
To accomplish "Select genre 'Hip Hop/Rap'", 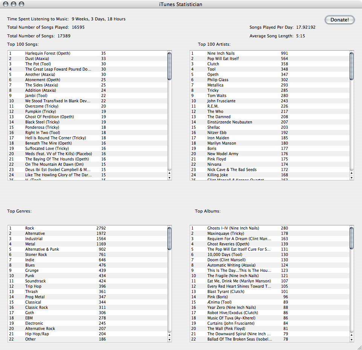I will coord(87,334).
